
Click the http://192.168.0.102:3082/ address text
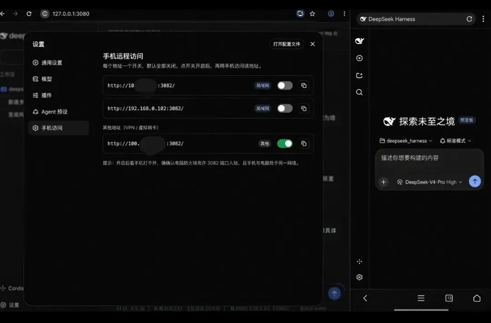(x=145, y=108)
